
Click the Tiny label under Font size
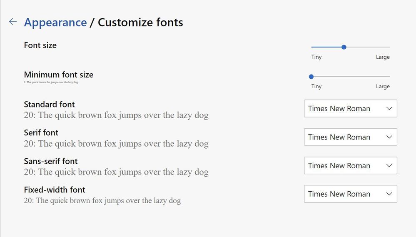pyautogui.click(x=316, y=57)
